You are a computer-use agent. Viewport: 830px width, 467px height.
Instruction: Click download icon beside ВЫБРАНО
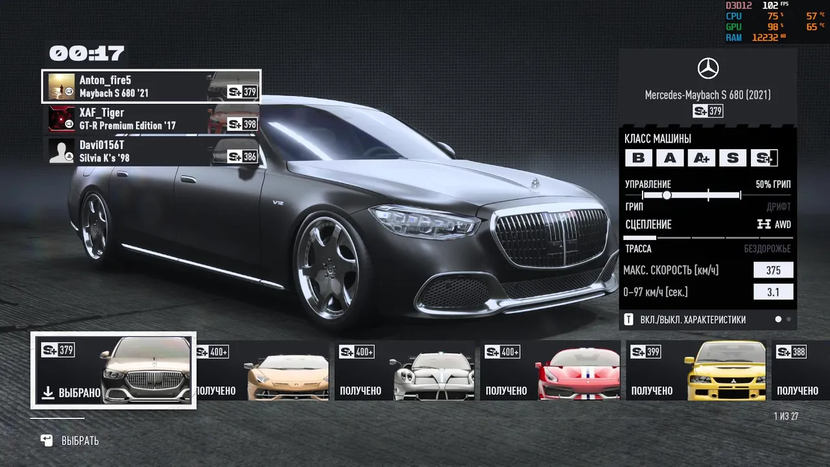pyautogui.click(x=47, y=392)
